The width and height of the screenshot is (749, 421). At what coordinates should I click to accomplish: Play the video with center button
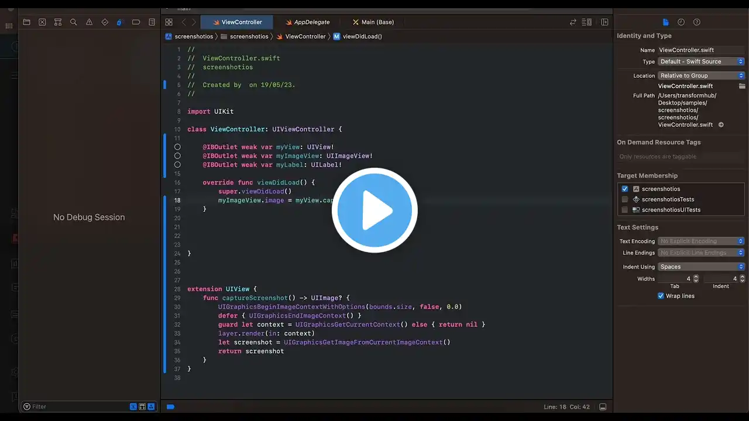[374, 210]
